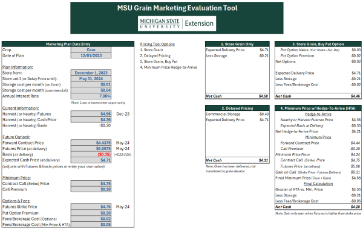Click the Annual Interest Rate cell 7.00%
Viewport: 363px width, 229px height.
pos(91,96)
